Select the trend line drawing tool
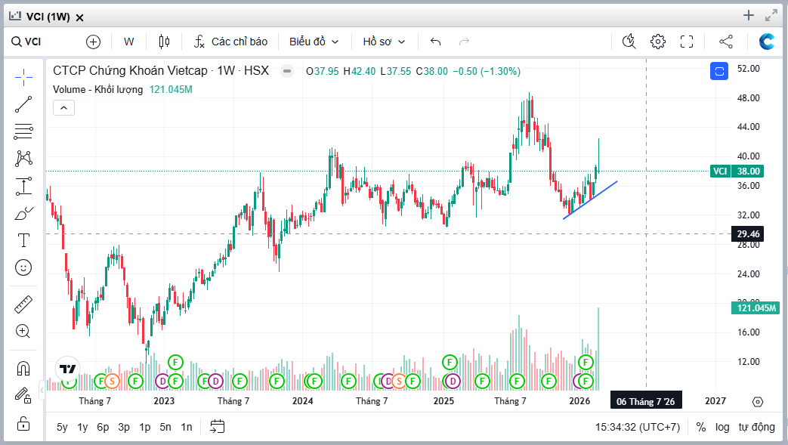This screenshot has height=445, width=788. pyautogui.click(x=23, y=104)
